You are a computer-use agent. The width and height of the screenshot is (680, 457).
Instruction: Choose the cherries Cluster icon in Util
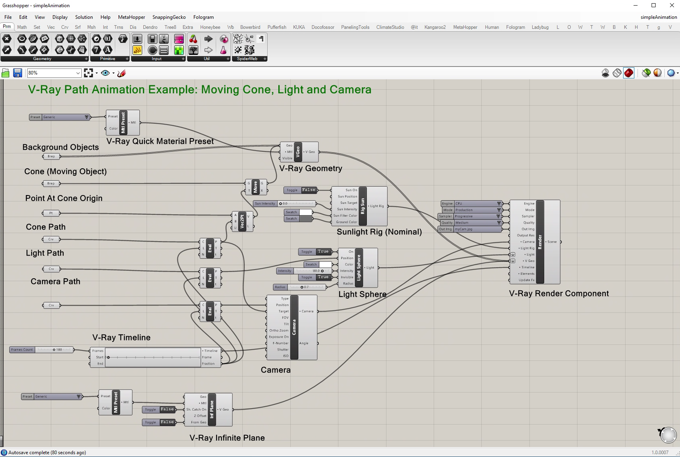tap(193, 39)
